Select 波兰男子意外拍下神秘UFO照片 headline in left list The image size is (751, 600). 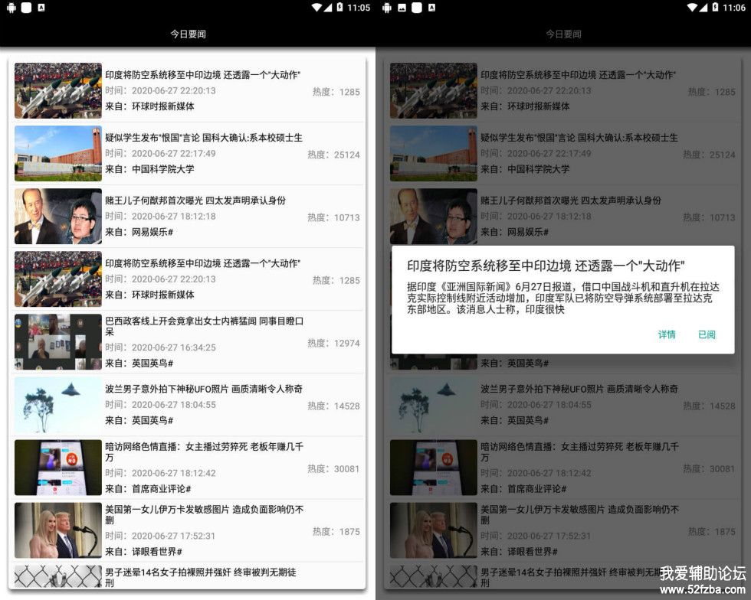pyautogui.click(x=204, y=389)
